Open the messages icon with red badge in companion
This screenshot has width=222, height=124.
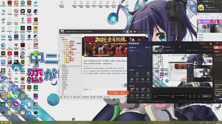(217, 44)
